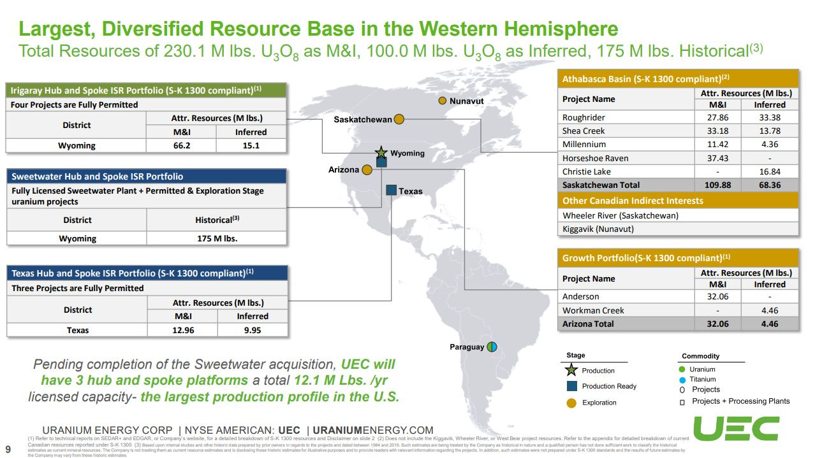Image resolution: width=815 pixels, height=458 pixels.
Task: Click the slide page number 9
Action: (8, 448)
